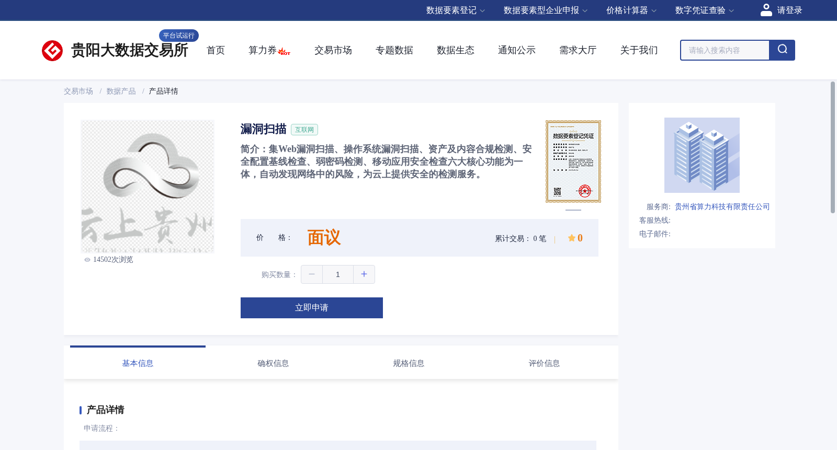Click the eye view-count icon

pos(87,260)
